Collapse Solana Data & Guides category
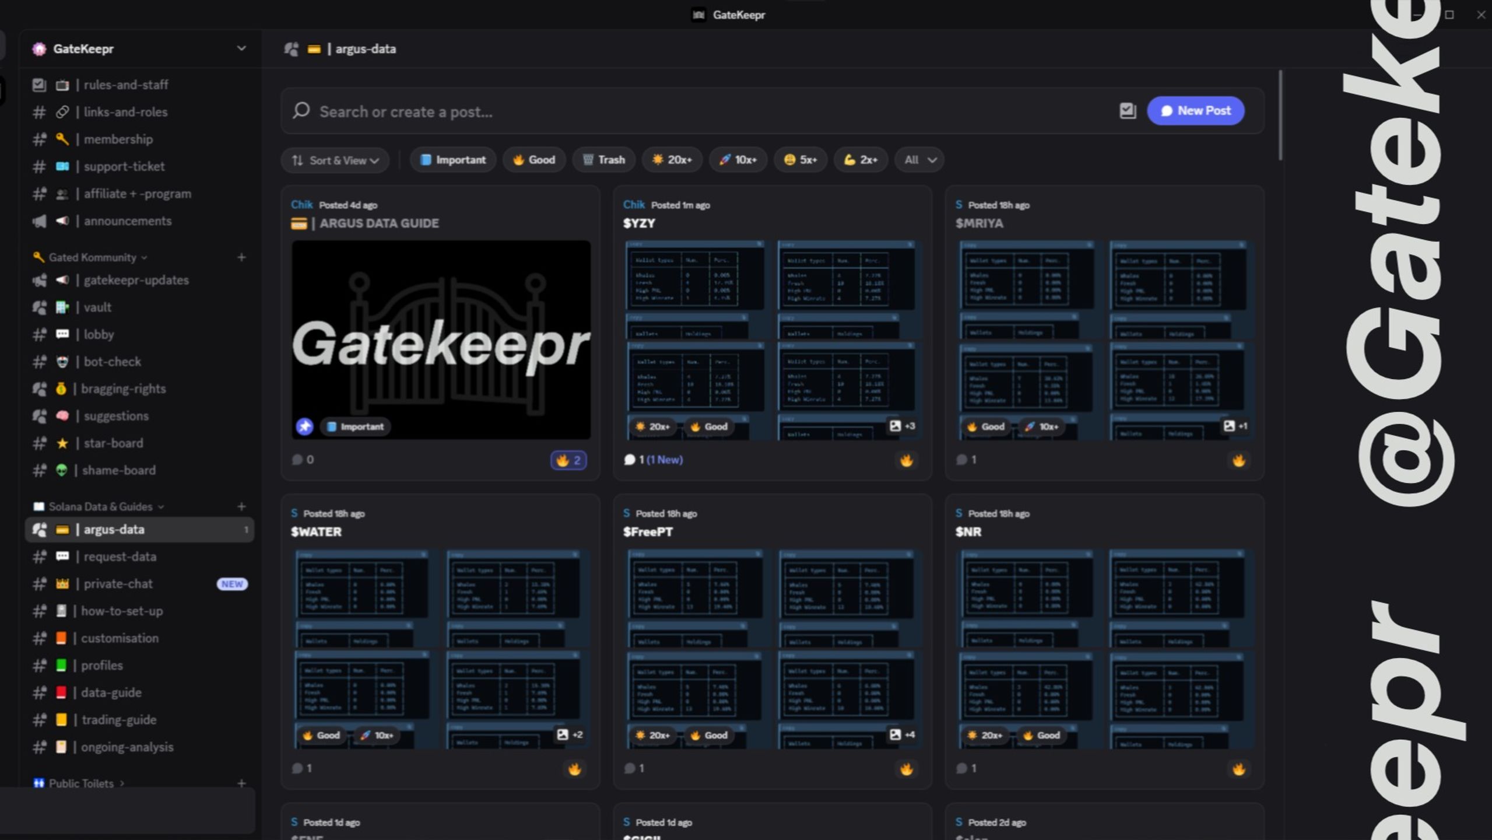The height and width of the screenshot is (840, 1492). pyautogui.click(x=100, y=506)
